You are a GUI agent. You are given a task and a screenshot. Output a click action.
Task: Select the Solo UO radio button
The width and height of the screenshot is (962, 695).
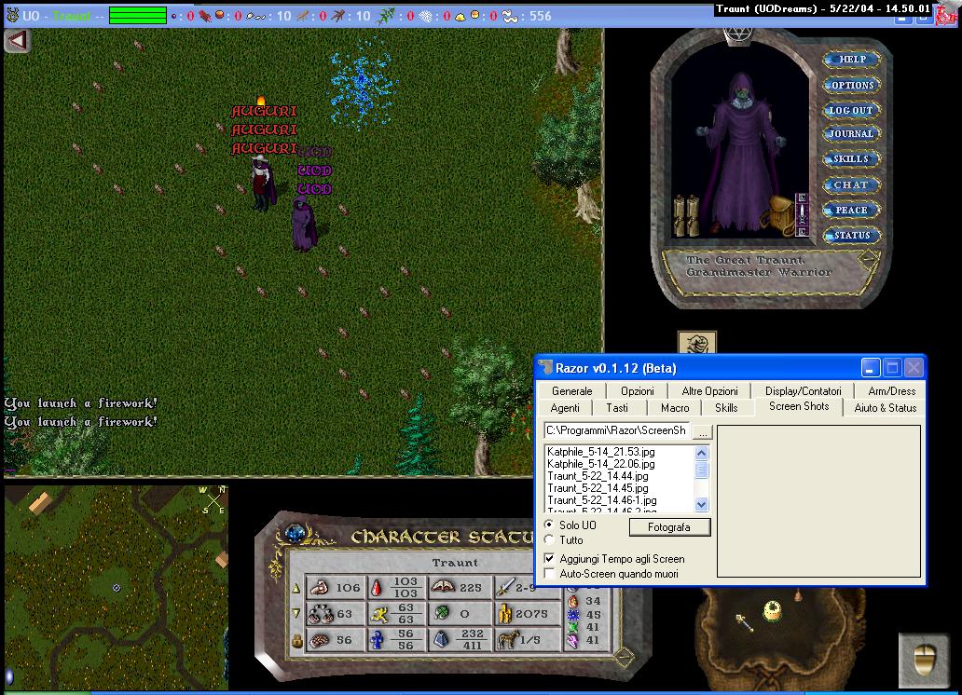tap(549, 525)
